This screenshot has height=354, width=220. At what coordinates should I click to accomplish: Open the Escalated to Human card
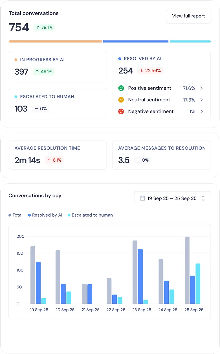[x=58, y=103]
